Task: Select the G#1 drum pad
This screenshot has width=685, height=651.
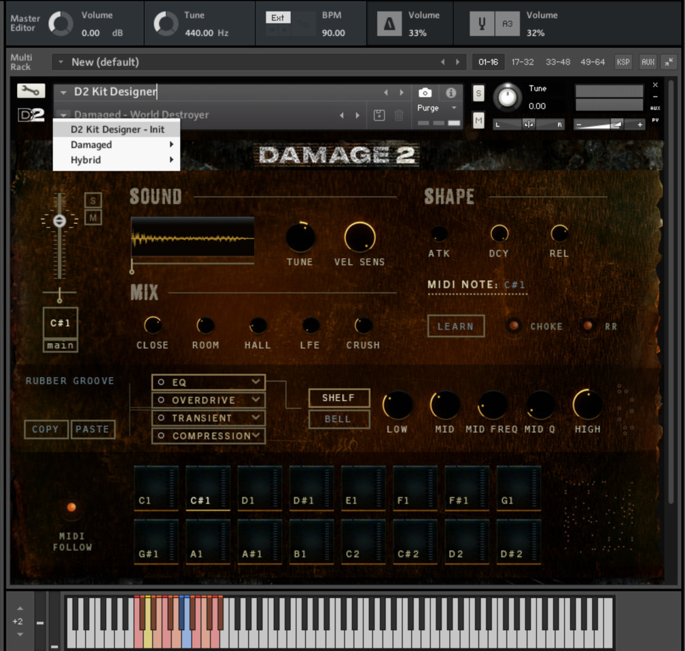Action: (156, 542)
